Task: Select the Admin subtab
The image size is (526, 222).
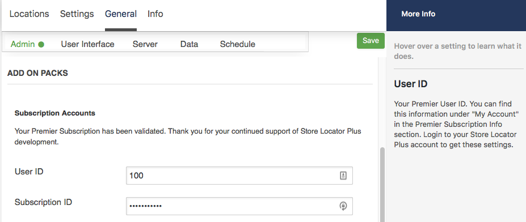Action: [x=23, y=44]
